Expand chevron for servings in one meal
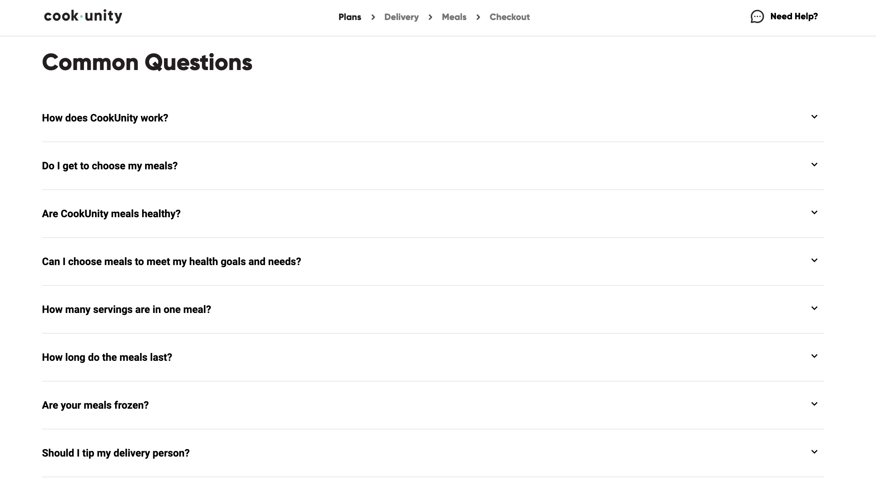 (814, 308)
